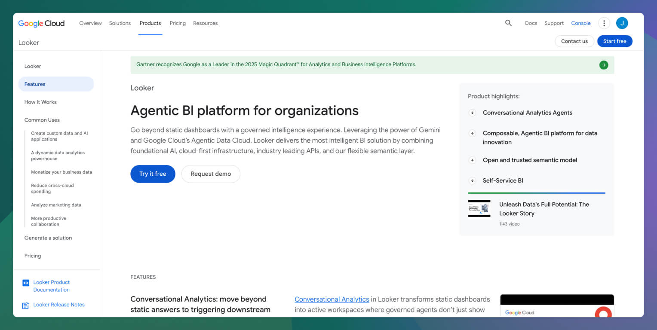Select Common Uses in sidebar

[x=42, y=120]
